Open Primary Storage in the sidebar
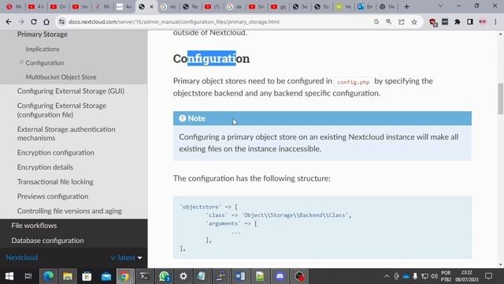This screenshot has width=504, height=284. 42,34
